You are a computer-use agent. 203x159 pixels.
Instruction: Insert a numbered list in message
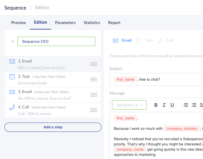coord(186,105)
